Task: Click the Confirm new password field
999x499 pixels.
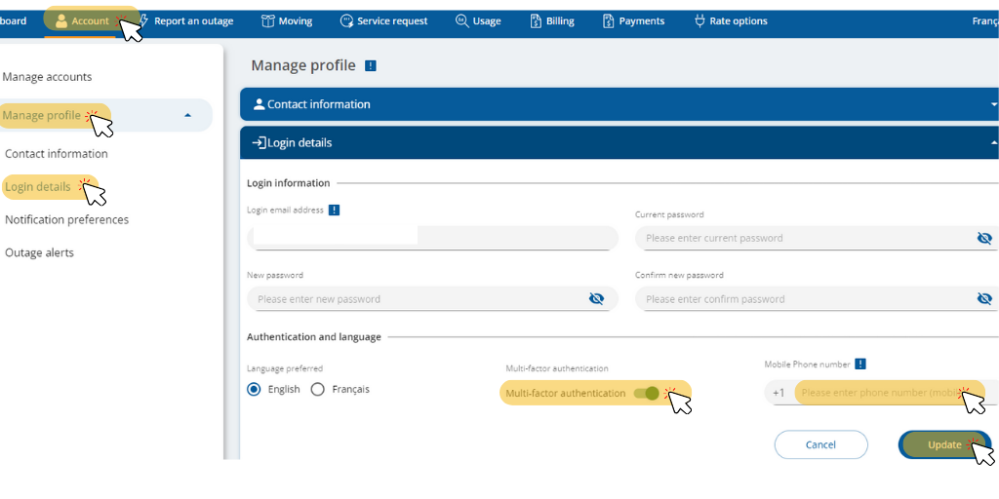Action: point(817,299)
